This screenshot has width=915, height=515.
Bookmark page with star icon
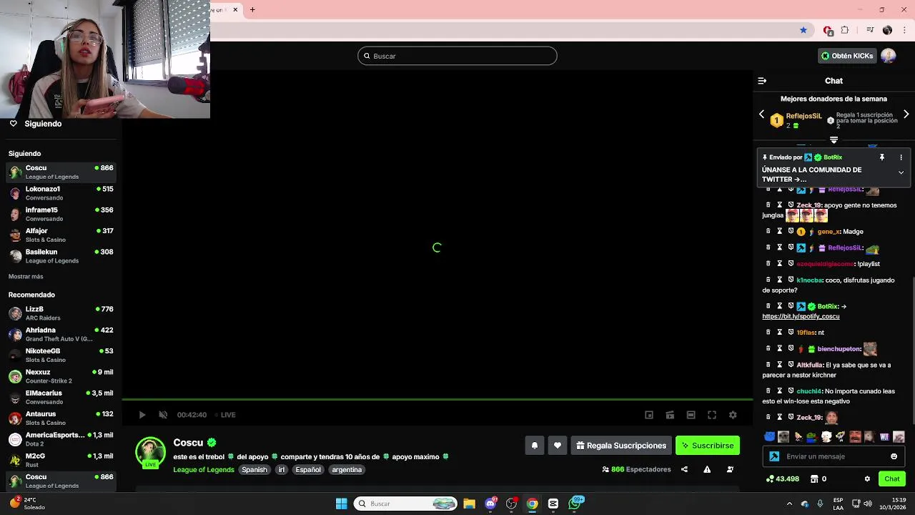[803, 30]
